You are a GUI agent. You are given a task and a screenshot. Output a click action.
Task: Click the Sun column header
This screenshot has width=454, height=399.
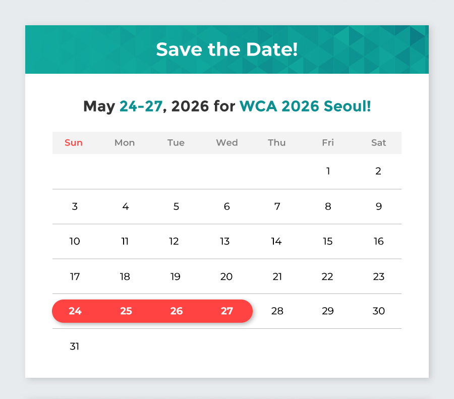click(74, 142)
